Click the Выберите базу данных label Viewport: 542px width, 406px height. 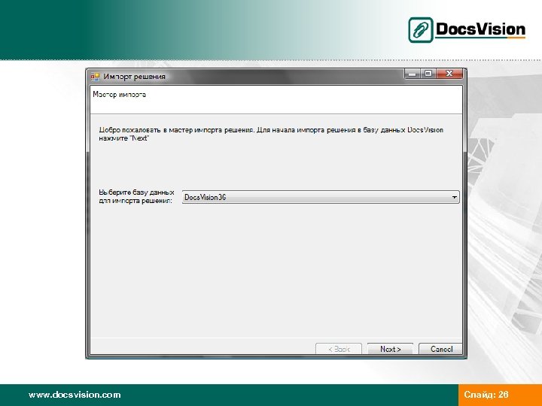(x=136, y=196)
